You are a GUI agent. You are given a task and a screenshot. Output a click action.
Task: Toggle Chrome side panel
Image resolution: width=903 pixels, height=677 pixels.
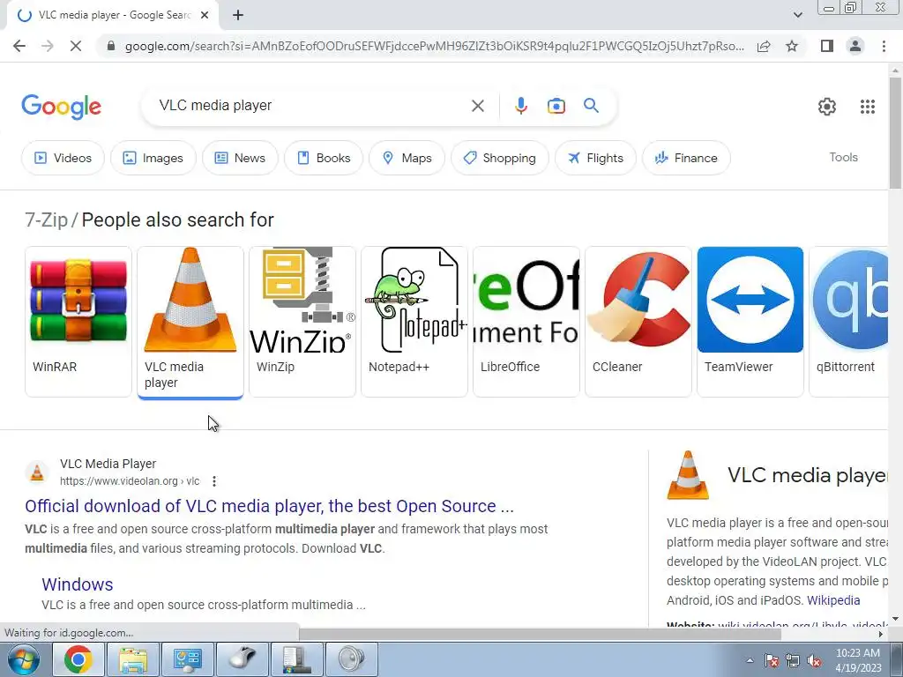(x=827, y=46)
